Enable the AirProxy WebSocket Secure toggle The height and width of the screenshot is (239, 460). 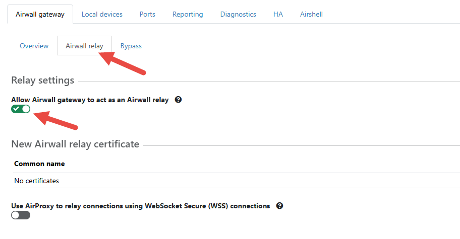click(x=21, y=215)
